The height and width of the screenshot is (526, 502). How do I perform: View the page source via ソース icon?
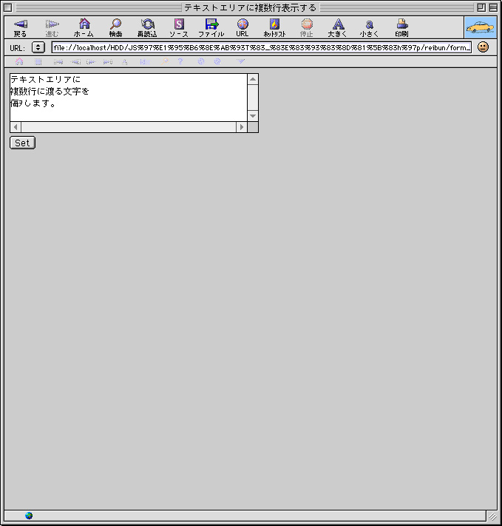click(x=179, y=28)
